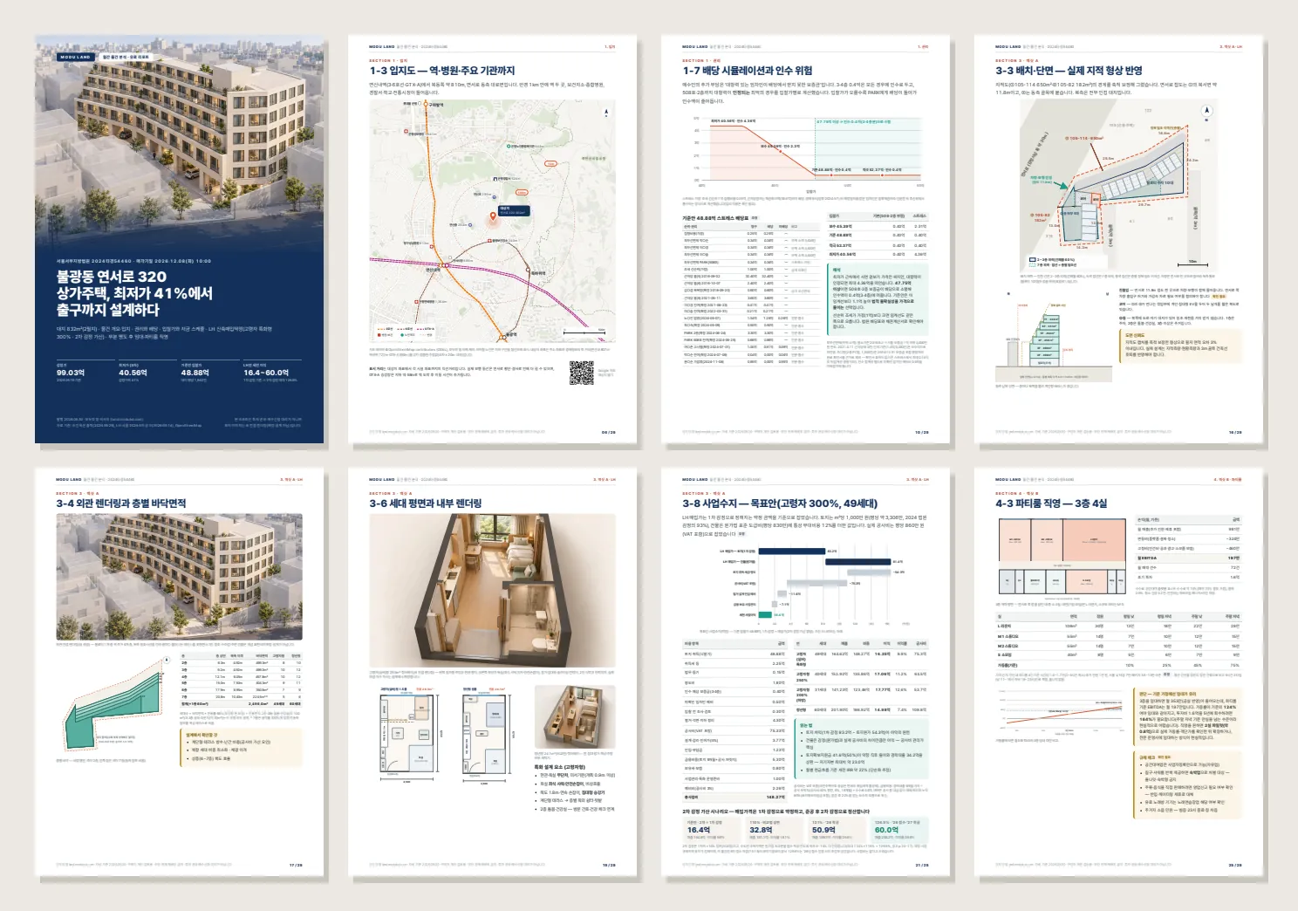Click the north arrow on the 3-3 site plan
The width and height of the screenshot is (1298, 911).
click(x=1207, y=111)
